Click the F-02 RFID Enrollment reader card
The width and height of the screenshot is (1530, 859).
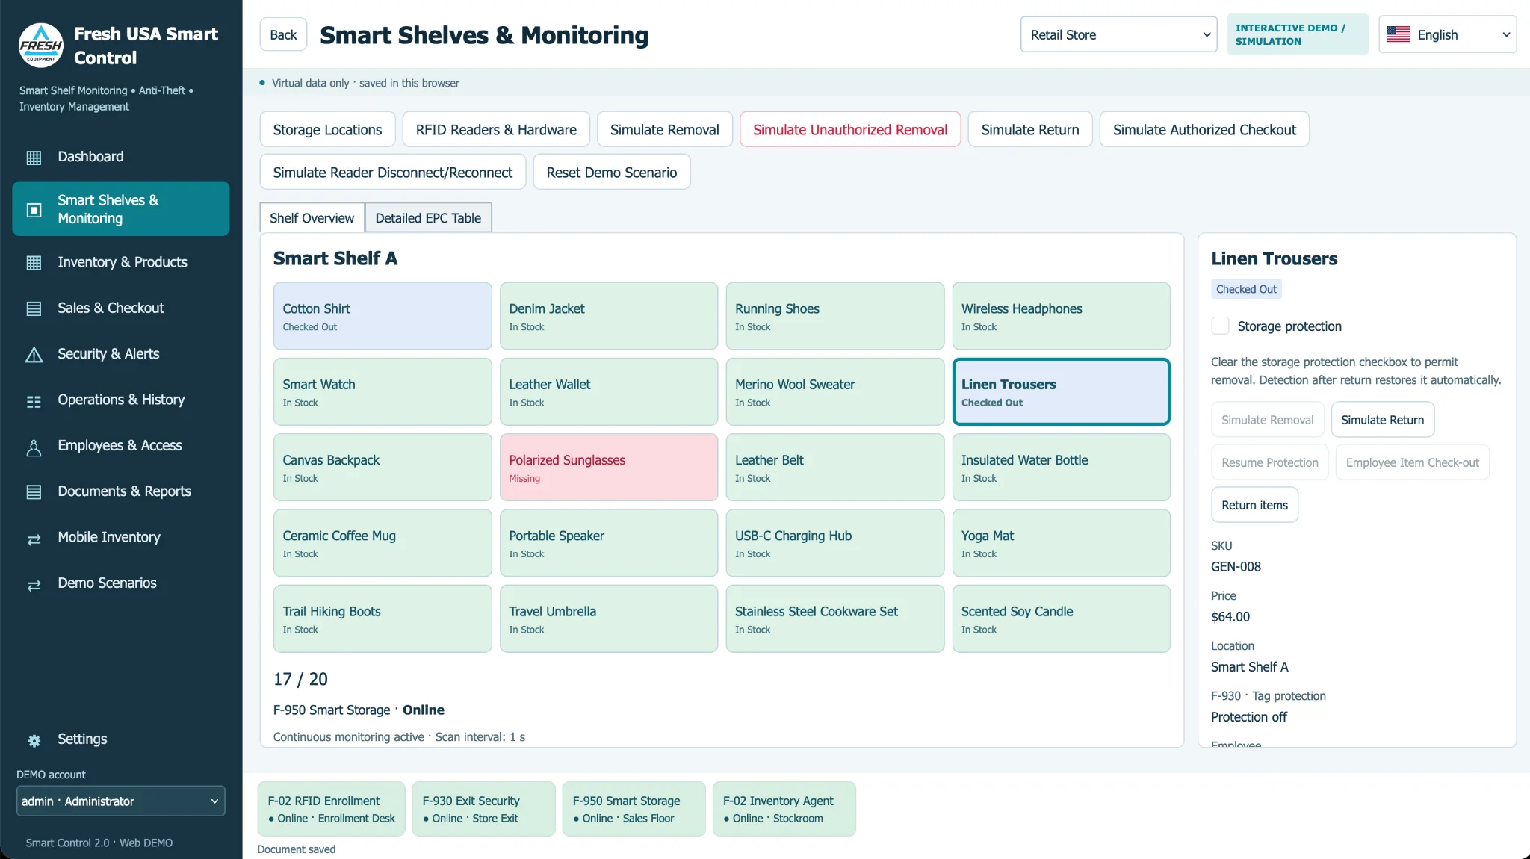point(331,809)
